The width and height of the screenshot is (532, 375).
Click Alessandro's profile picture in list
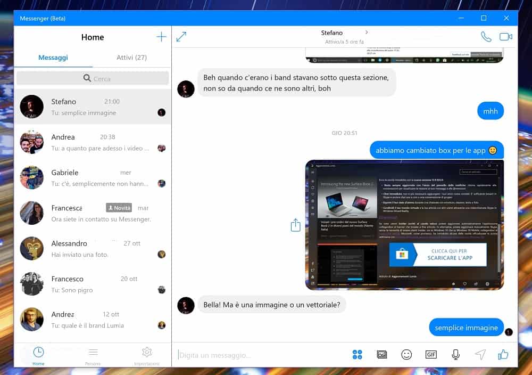[31, 249]
